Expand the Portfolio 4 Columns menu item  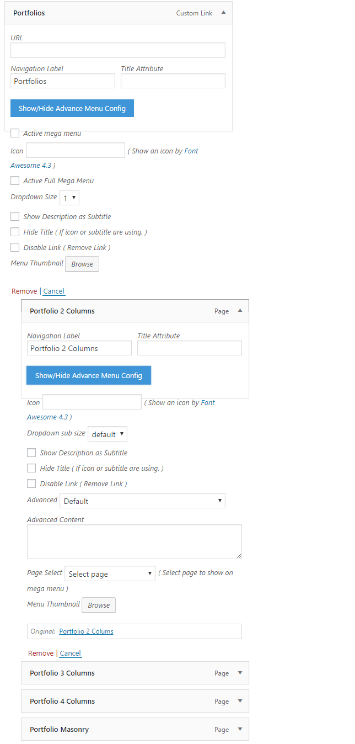tap(240, 701)
